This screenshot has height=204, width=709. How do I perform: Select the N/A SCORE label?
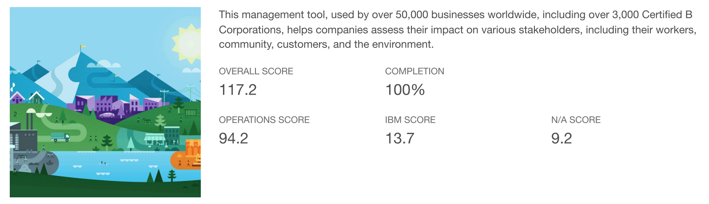576,120
